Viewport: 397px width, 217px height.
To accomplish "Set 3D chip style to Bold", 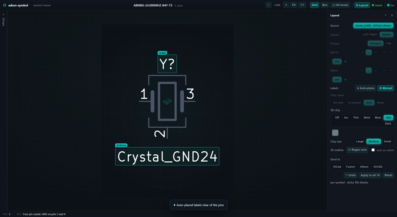I will click(x=367, y=117).
